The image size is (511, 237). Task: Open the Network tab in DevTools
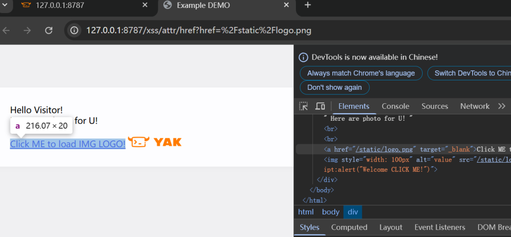pos(475,106)
